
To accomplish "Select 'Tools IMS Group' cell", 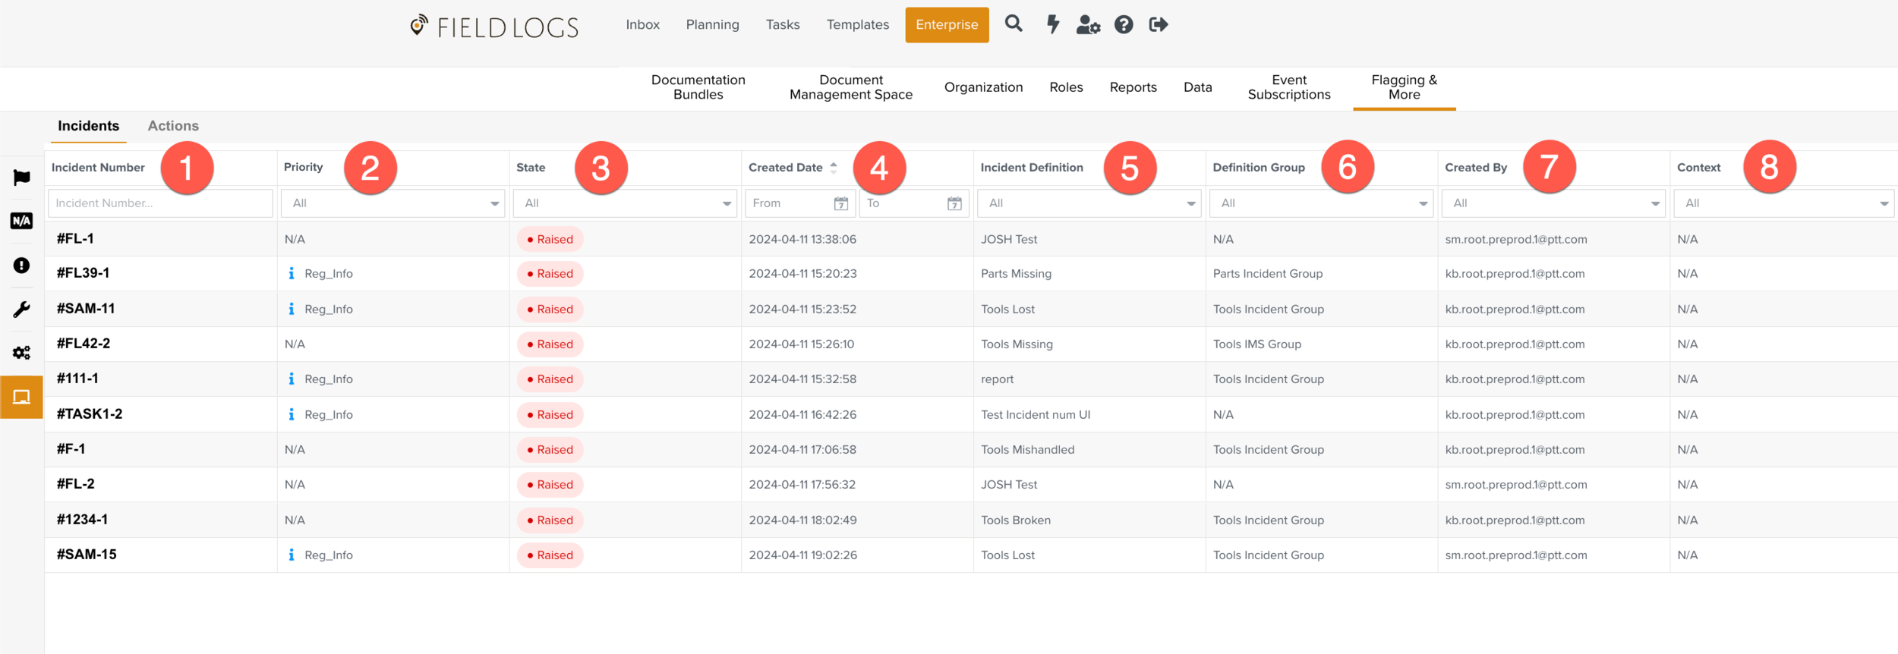I will point(1256,344).
